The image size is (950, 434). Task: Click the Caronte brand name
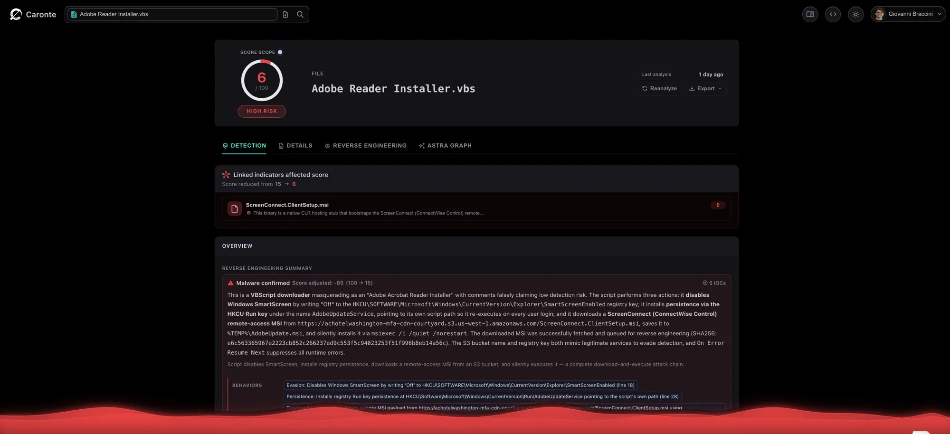(41, 15)
